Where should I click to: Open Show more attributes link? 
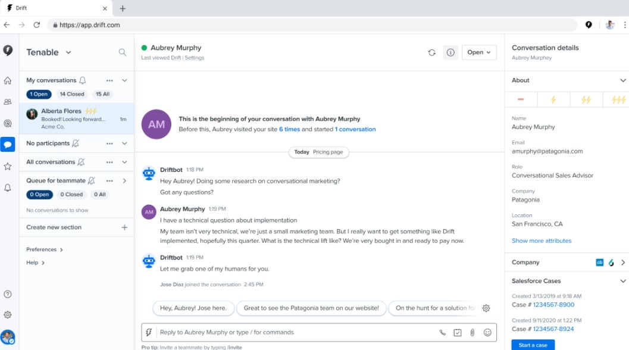point(541,241)
